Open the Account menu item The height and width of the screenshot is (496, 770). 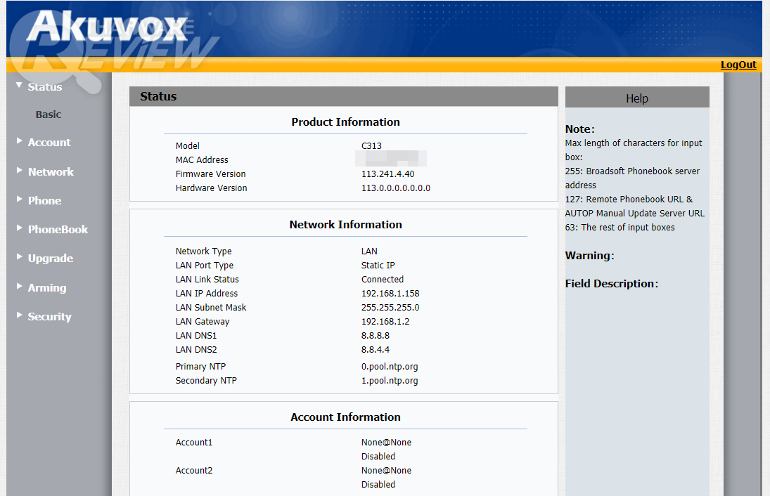pos(49,143)
